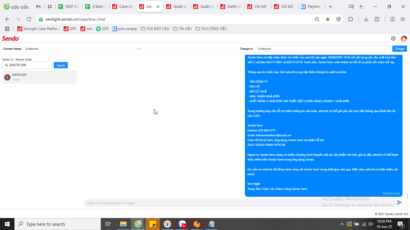
Task: Open the Windows Start menu
Action: [x=7, y=224]
